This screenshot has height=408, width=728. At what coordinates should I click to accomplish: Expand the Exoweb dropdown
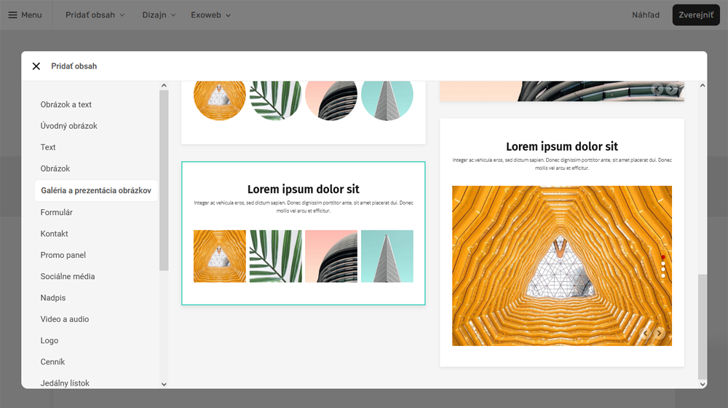[210, 15]
